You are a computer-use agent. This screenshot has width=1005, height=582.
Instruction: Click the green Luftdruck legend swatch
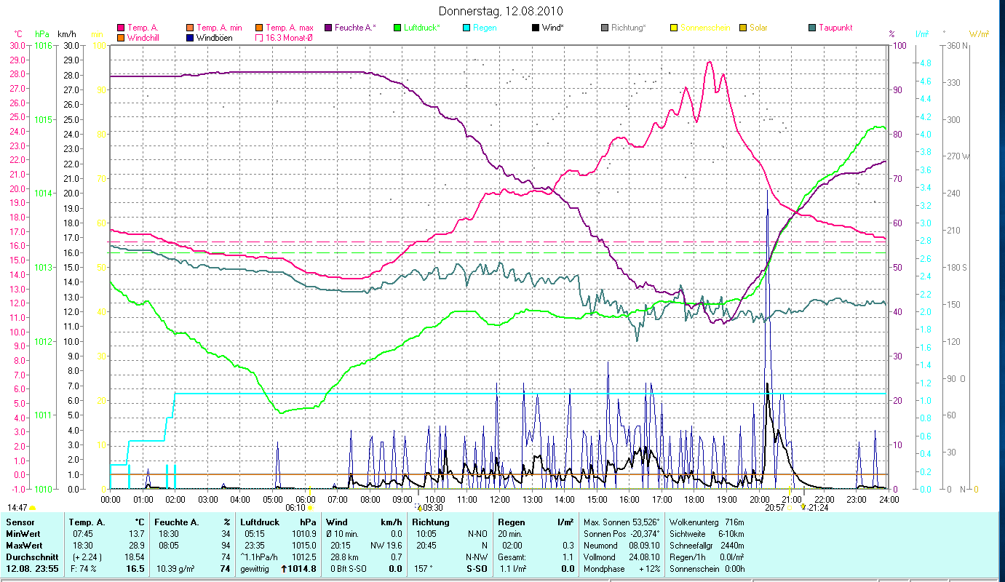point(397,28)
